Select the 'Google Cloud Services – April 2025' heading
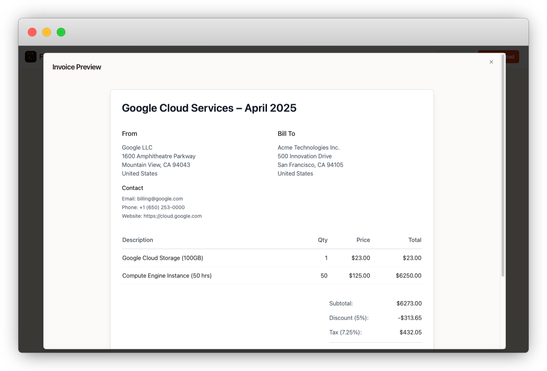547x371 pixels. tap(209, 108)
